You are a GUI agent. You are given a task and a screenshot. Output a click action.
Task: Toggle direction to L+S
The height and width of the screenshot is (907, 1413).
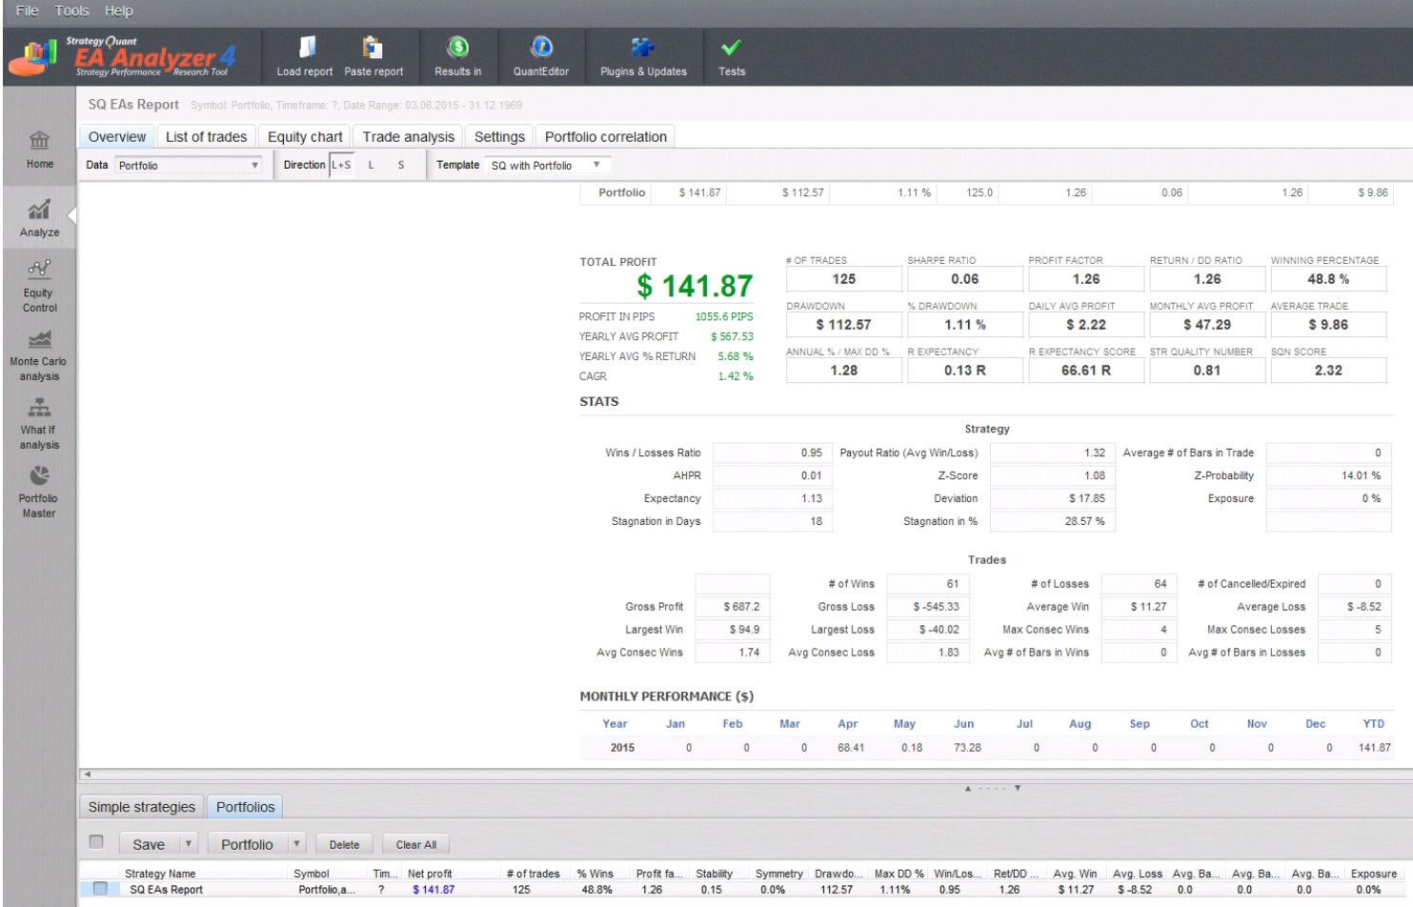[x=341, y=165]
